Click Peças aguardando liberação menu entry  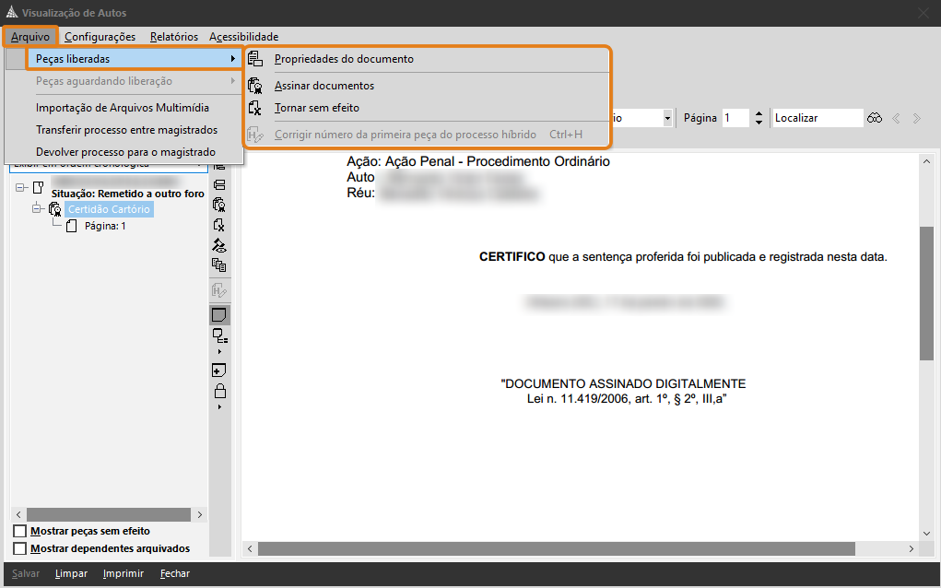(124, 81)
